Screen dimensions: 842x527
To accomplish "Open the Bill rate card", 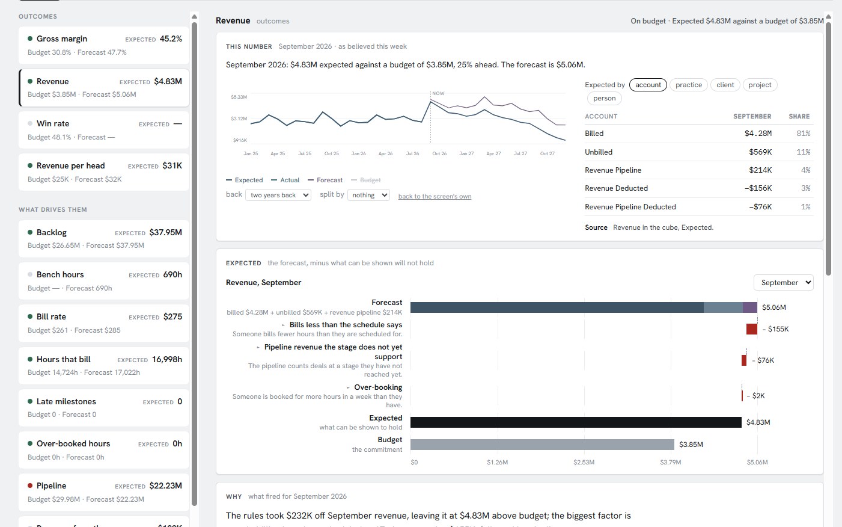I will click(x=104, y=323).
